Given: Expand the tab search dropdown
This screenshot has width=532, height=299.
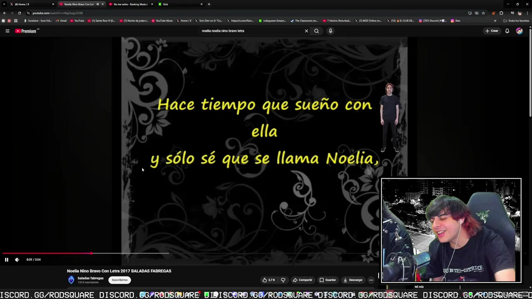Looking at the screenshot, I should pyautogui.click(x=4, y=4).
